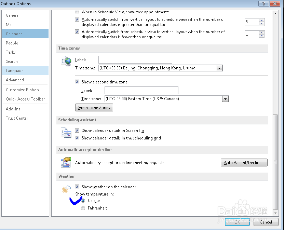
Task: Click the scrollbar up arrow
Action: (x=275, y=14)
